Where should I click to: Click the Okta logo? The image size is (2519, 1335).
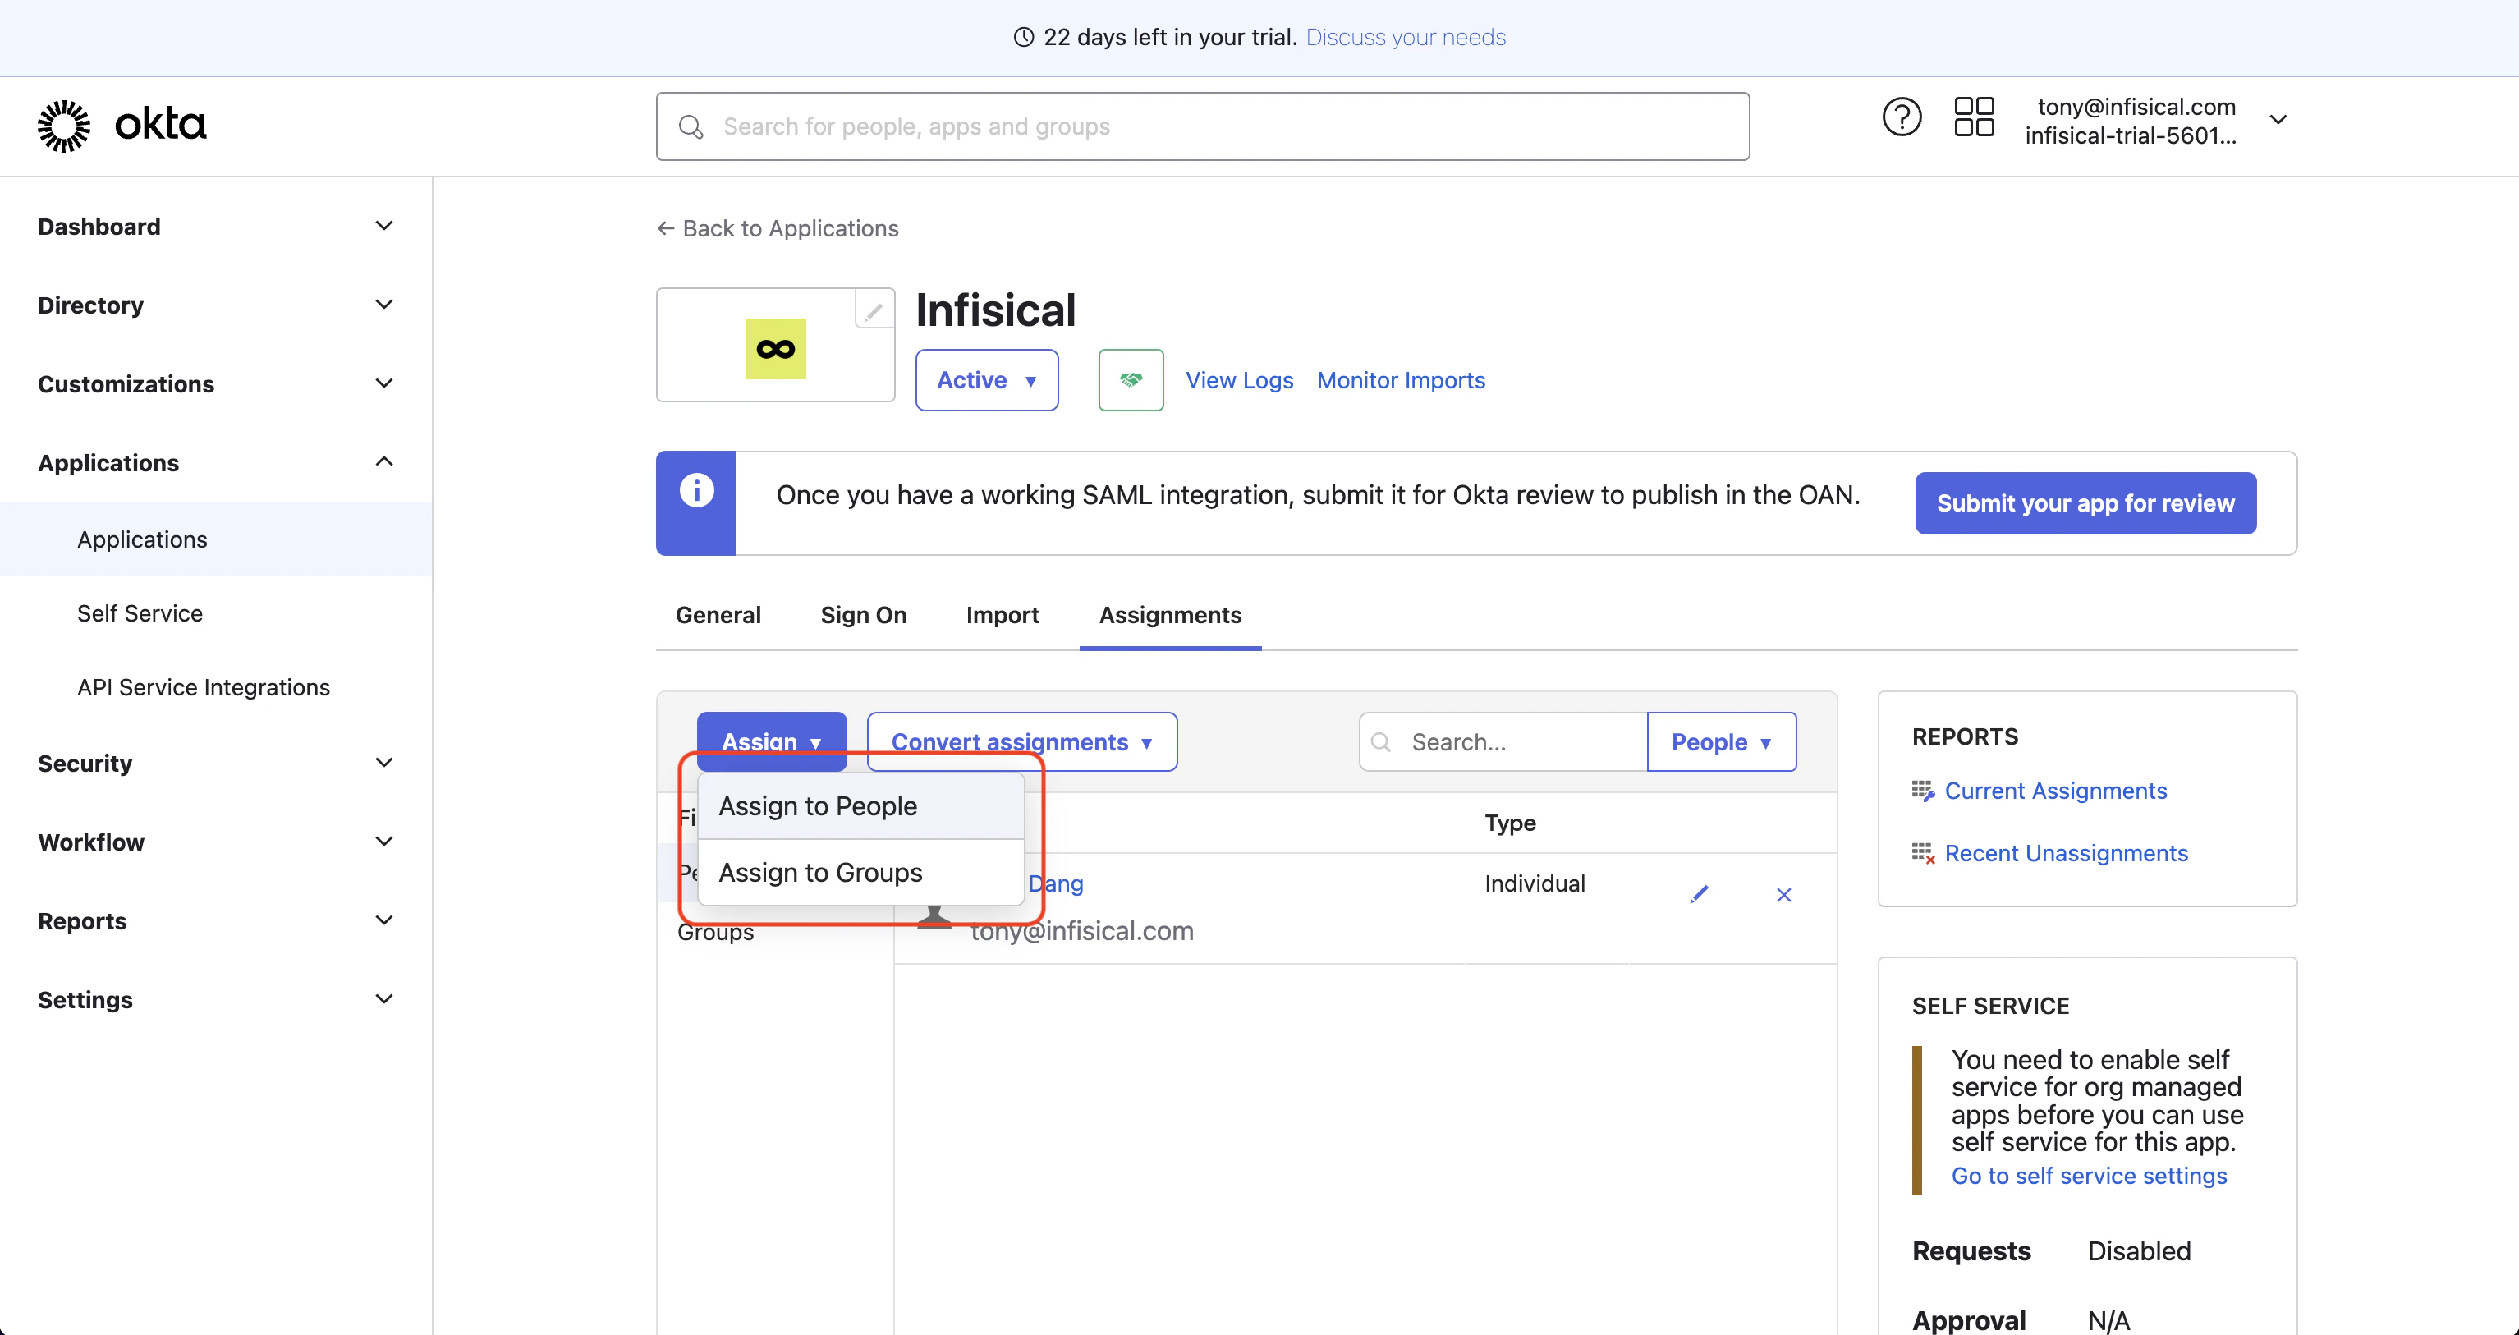click(122, 126)
